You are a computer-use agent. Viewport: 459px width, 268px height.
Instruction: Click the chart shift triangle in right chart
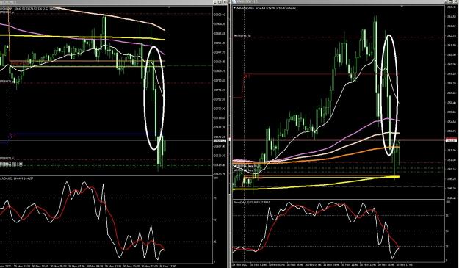coord(402,6)
